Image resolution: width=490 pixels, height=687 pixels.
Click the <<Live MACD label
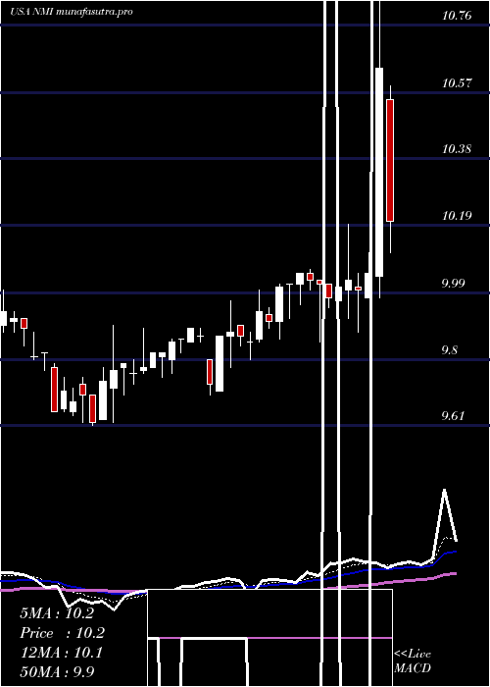(x=413, y=661)
